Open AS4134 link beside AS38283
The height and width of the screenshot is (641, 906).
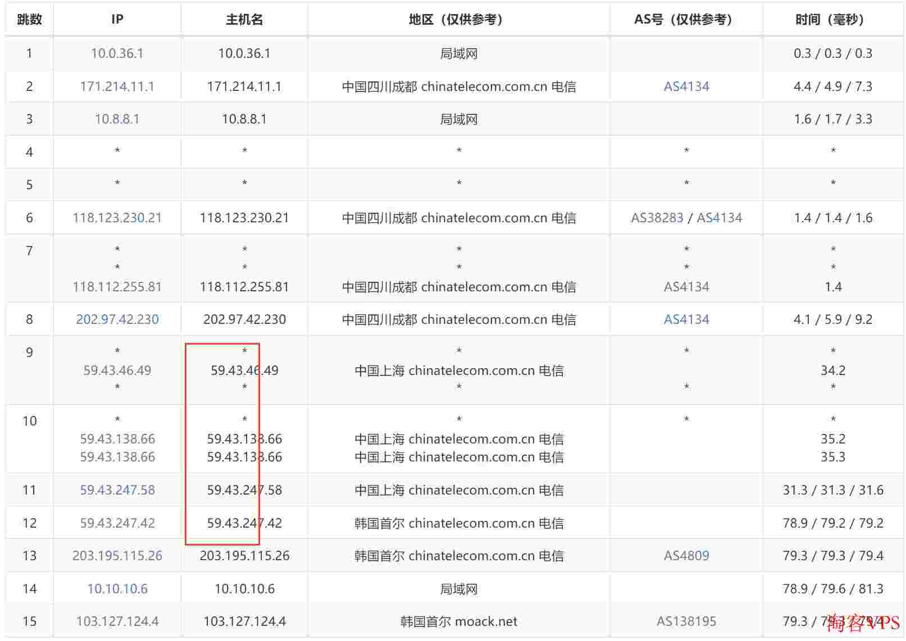tap(720, 218)
